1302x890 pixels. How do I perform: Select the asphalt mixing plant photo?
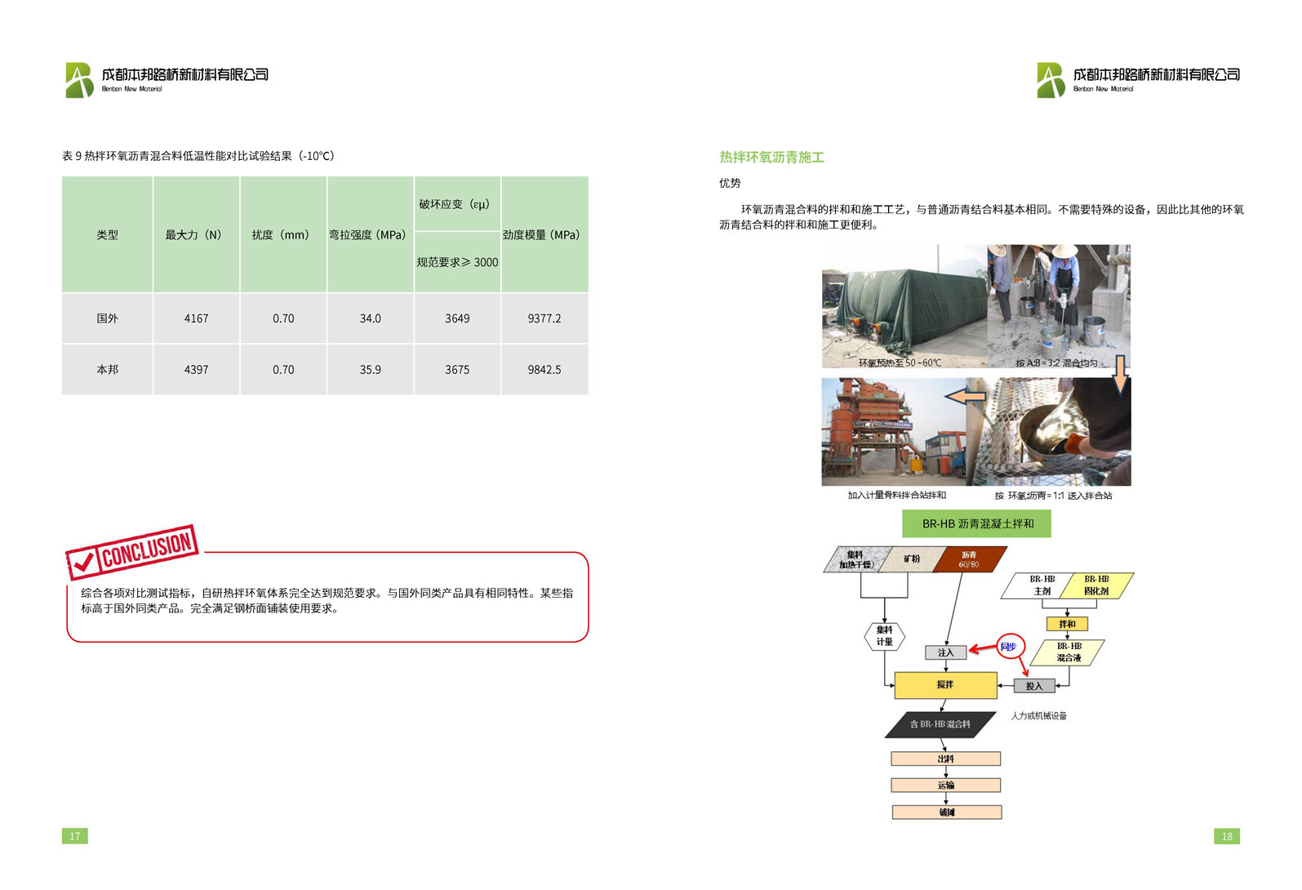click(x=893, y=432)
